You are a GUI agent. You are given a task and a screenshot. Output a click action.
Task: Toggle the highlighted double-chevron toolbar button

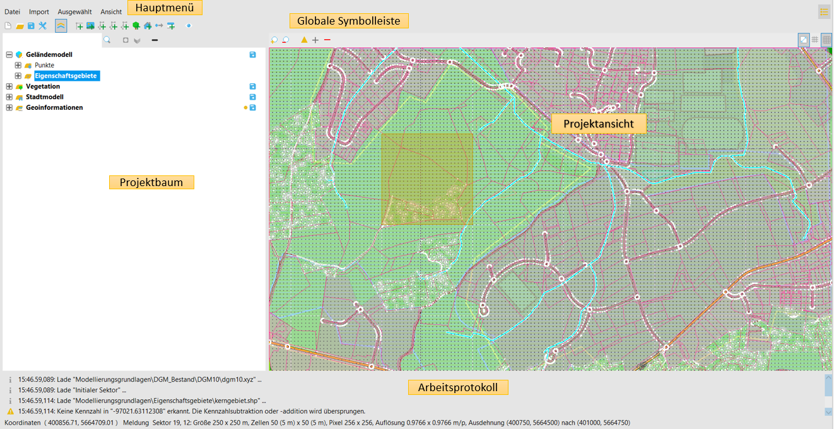click(61, 26)
